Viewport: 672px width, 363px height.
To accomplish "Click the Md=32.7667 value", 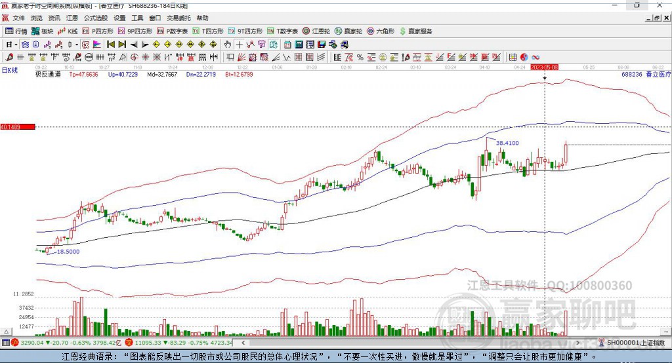I will click(162, 74).
